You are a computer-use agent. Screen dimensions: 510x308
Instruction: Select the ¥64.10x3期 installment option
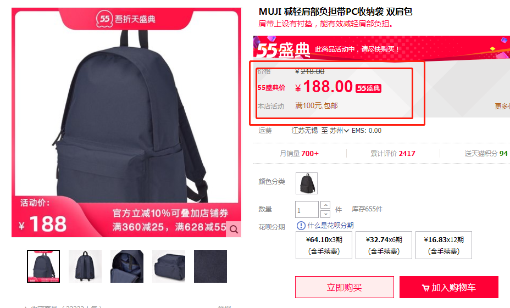pyautogui.click(x=324, y=245)
